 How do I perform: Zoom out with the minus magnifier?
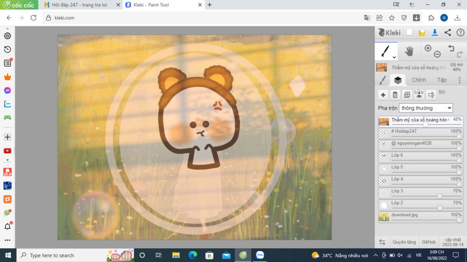[437, 54]
